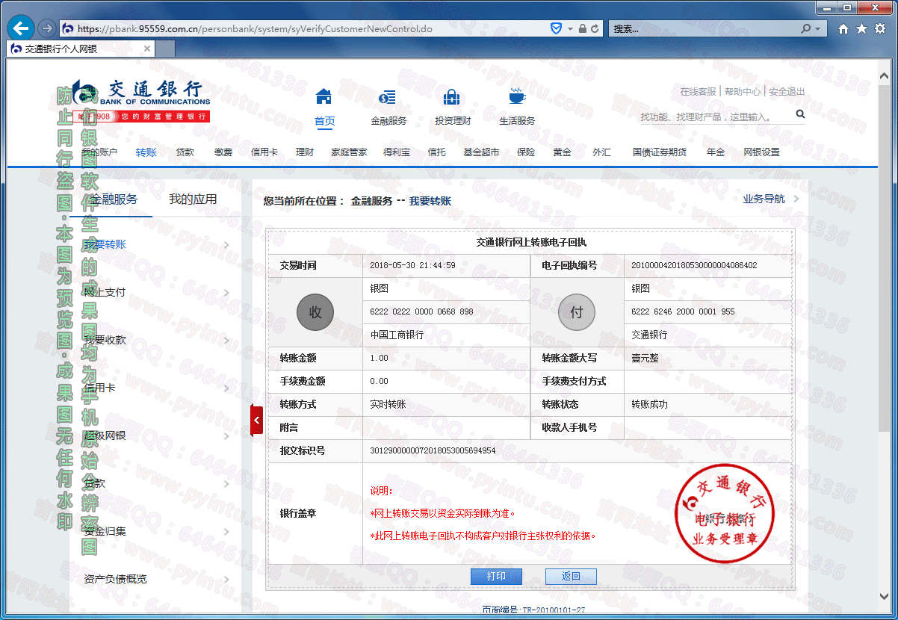Open 网银设置 menu item

761,152
